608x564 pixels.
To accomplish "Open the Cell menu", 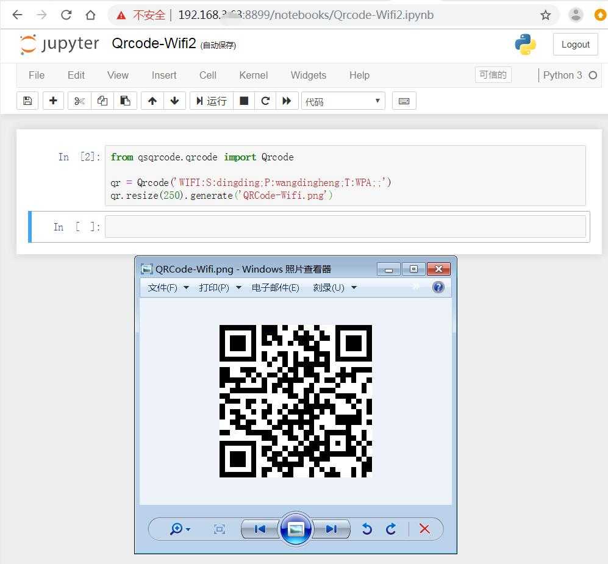I will pos(208,75).
